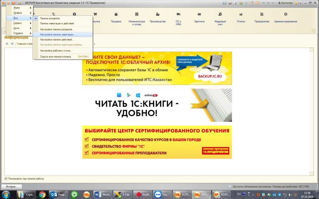
Task: Click the Бухгалтер user name
Action: point(285,3)
